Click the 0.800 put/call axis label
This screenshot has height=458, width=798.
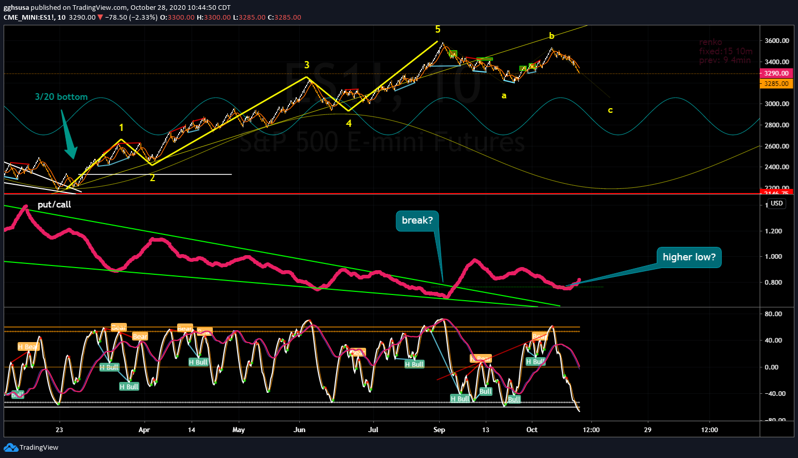coord(773,283)
